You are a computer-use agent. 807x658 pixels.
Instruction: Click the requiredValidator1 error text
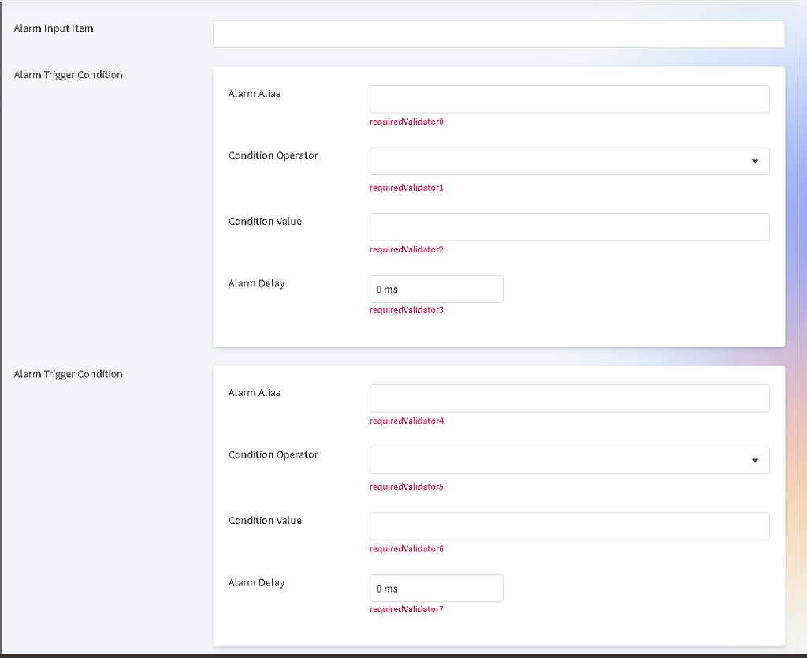(406, 188)
